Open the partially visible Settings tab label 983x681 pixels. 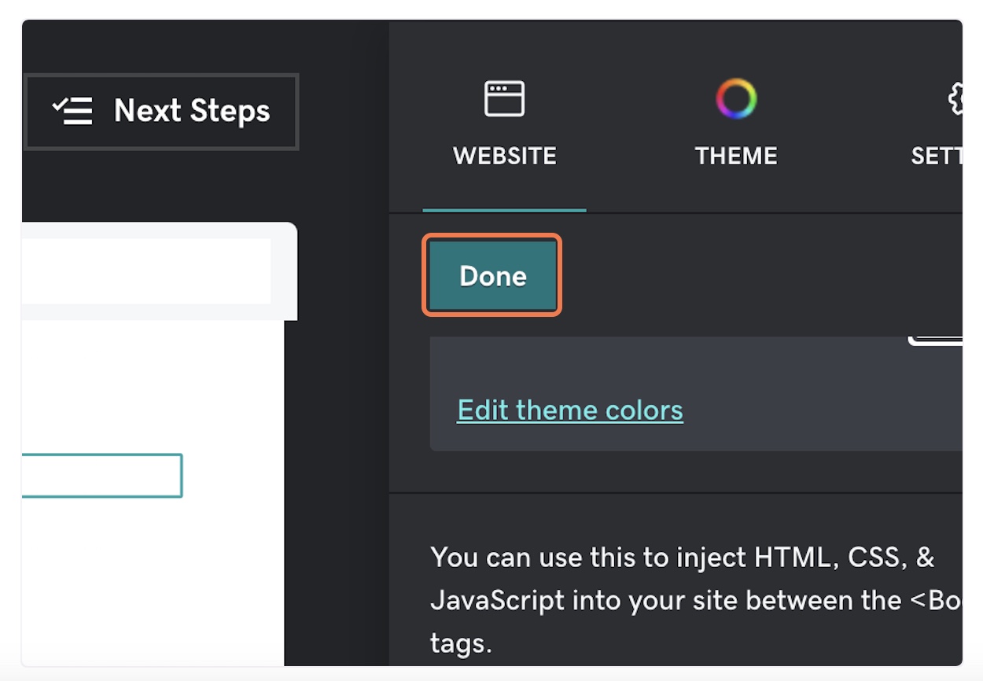tap(937, 156)
